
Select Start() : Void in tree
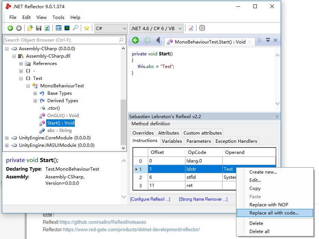coord(61,123)
